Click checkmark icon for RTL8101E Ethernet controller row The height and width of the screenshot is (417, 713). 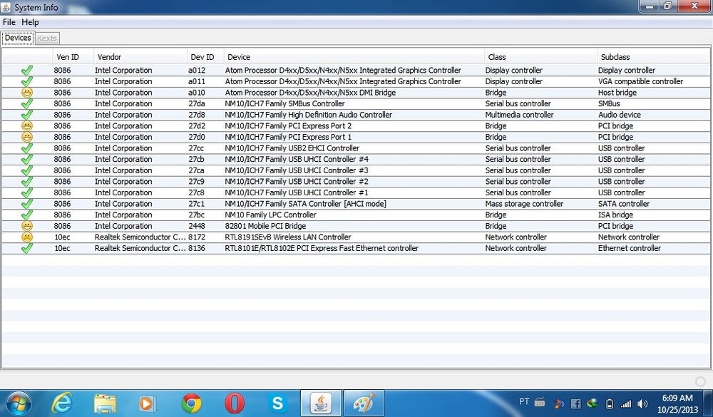click(27, 248)
